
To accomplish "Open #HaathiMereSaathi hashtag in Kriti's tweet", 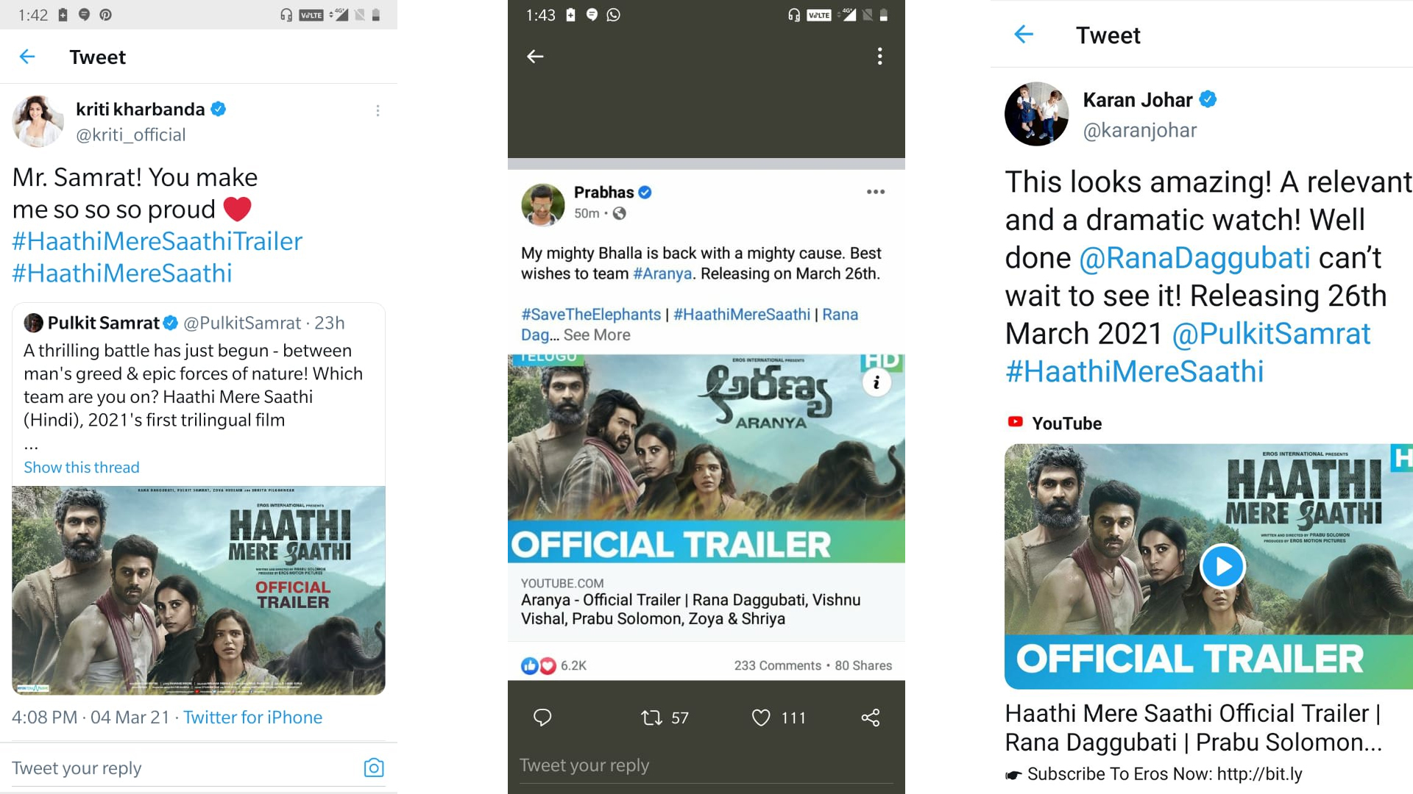I will (122, 273).
